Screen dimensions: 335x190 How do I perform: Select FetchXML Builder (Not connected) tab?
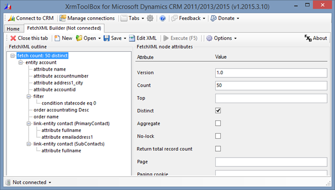64,28
